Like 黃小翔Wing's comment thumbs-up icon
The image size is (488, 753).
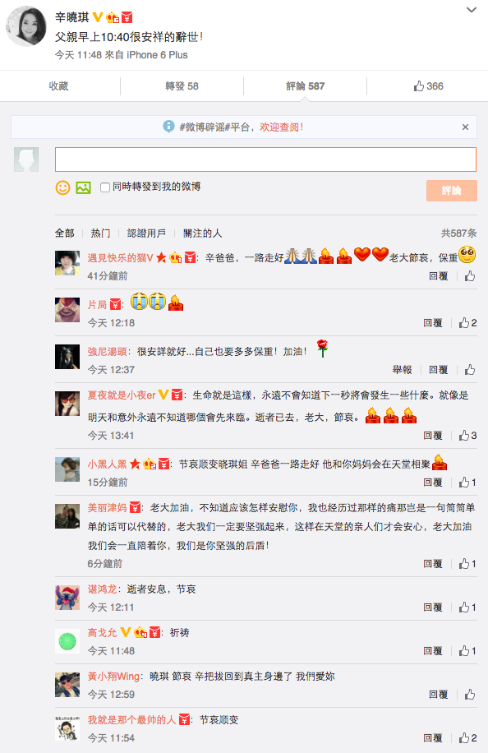pos(470,695)
